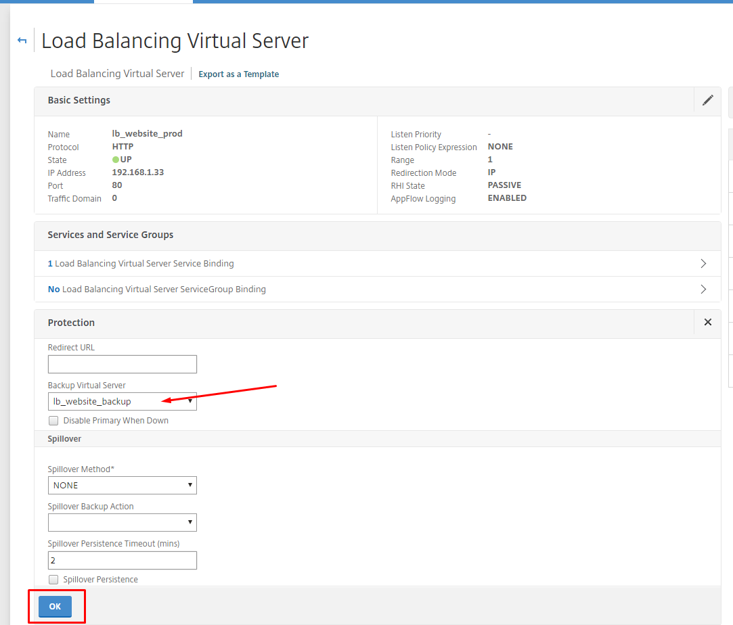The height and width of the screenshot is (625, 733).
Task: Click the Port value 80
Action: 117,185
